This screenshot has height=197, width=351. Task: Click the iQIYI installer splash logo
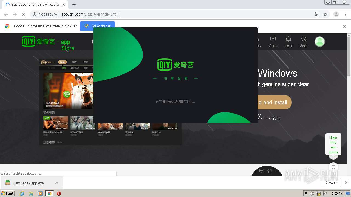tap(175, 65)
